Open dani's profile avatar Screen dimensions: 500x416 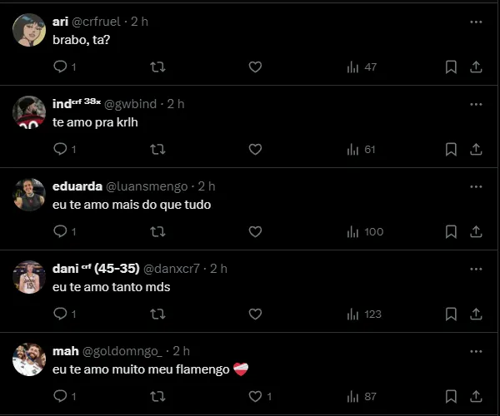click(x=29, y=277)
